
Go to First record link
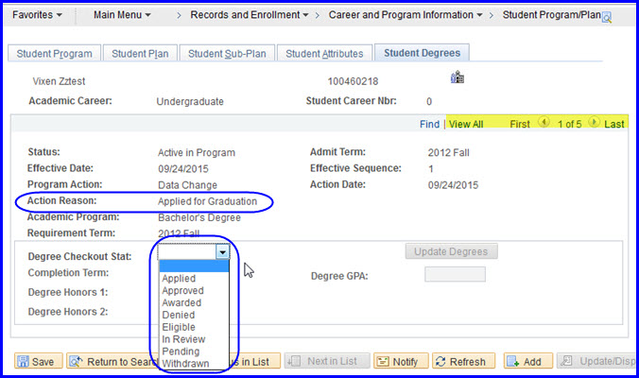click(x=520, y=124)
